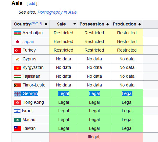Click the Azerbaijan flag icon
The height and width of the screenshot is (142, 158).
pos(17,33)
